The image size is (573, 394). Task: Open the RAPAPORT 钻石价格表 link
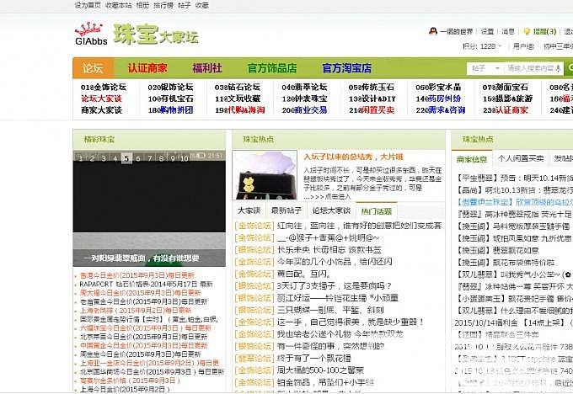tap(146, 284)
